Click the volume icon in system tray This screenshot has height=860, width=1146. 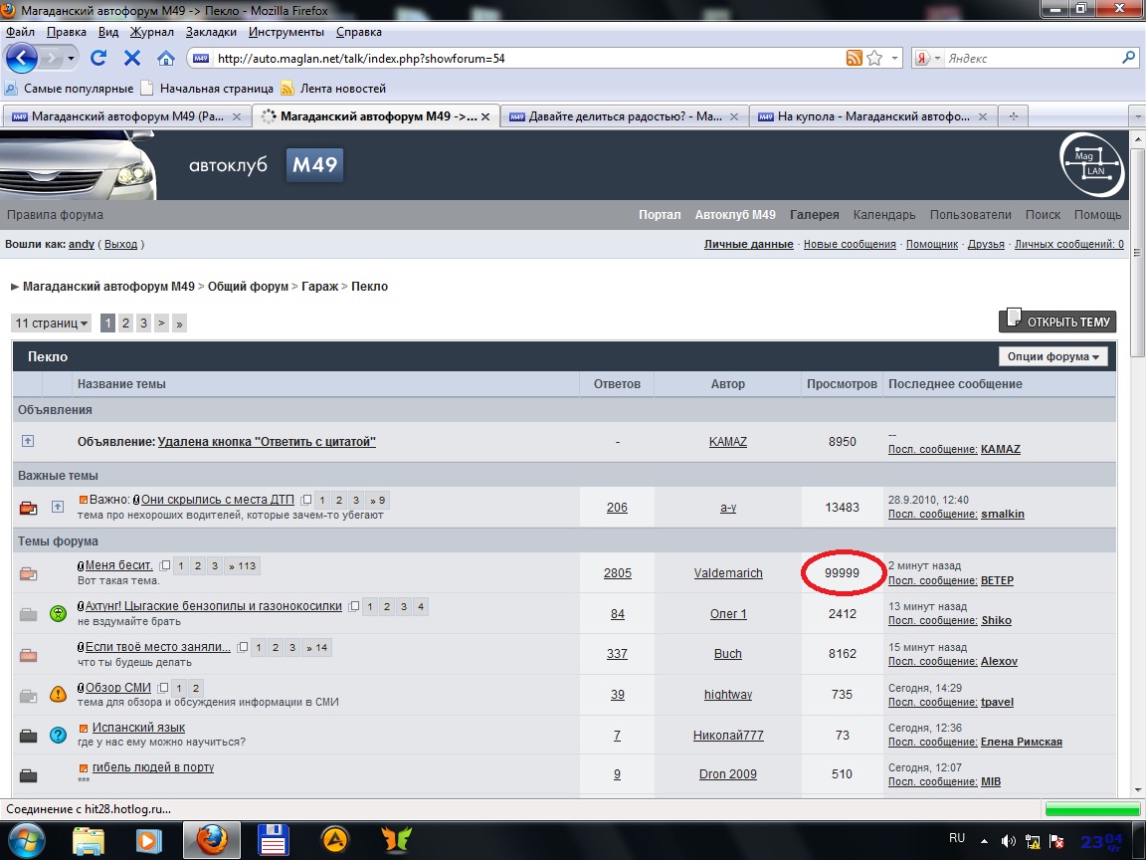1009,840
